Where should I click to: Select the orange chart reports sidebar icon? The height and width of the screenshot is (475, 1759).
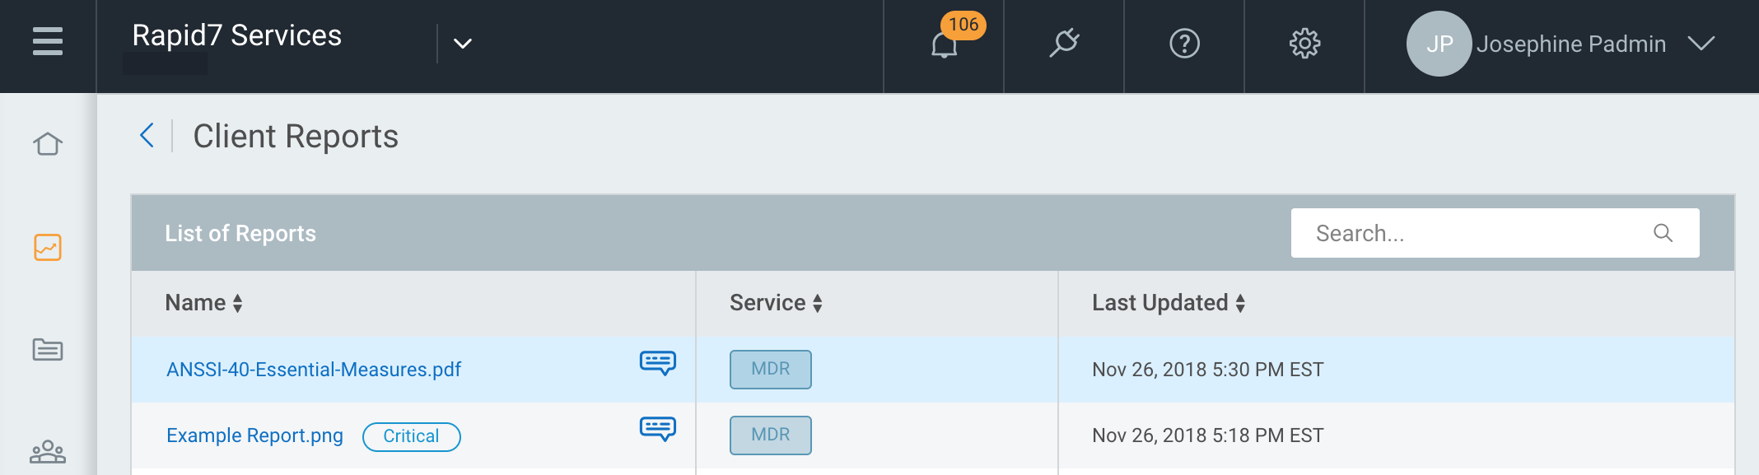click(x=48, y=247)
